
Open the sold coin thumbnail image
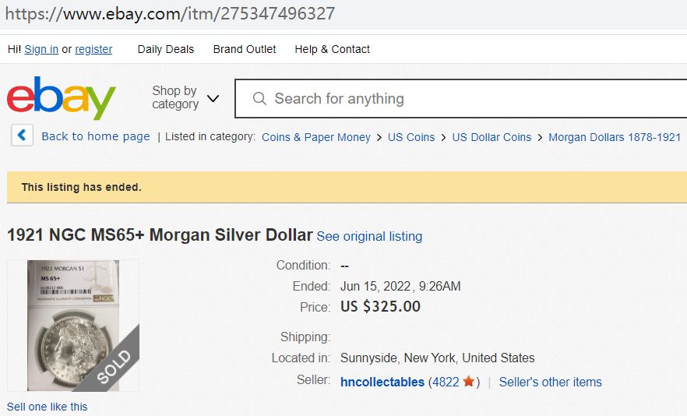pyautogui.click(x=73, y=325)
